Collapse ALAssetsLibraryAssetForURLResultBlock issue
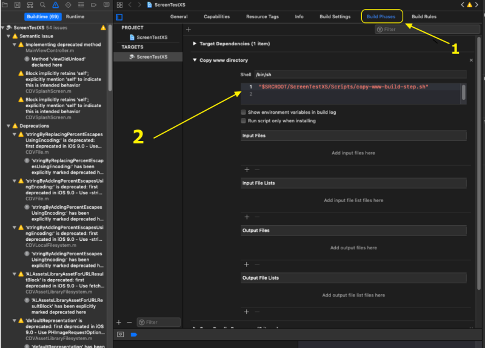 15,274
